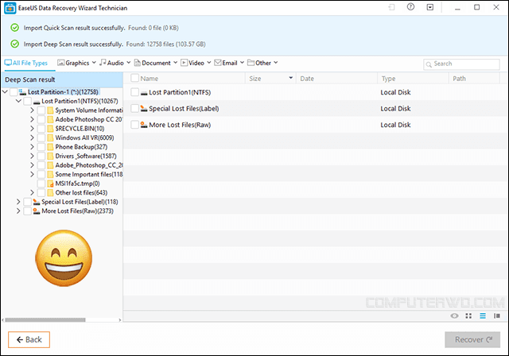The image size is (509, 356).
Task: Select the All File Types tab
Action: point(26,63)
